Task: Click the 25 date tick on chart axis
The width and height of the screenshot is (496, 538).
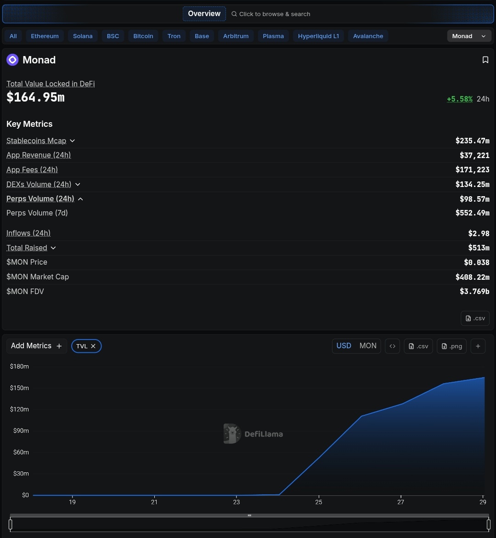Action: coord(319,502)
